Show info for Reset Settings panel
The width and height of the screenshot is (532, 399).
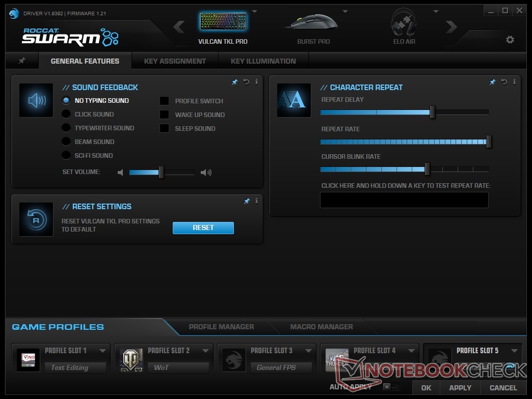pyautogui.click(x=256, y=201)
